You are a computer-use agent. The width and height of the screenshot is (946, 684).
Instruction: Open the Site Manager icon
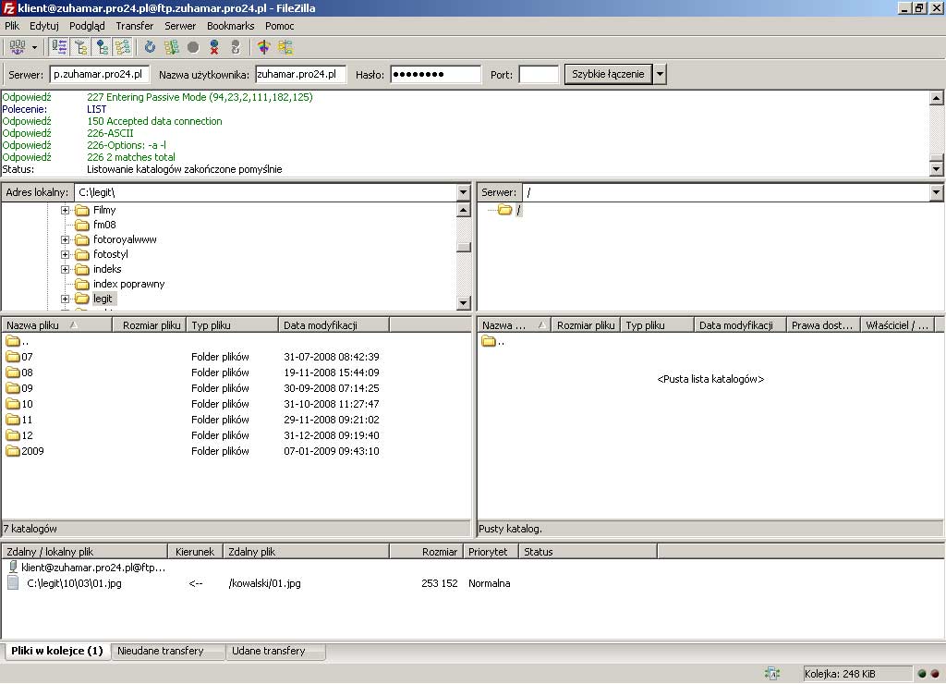pos(17,47)
